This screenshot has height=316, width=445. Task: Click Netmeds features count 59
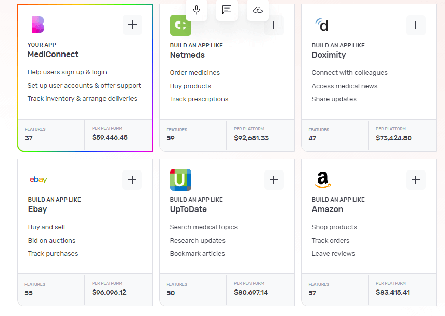point(171,138)
